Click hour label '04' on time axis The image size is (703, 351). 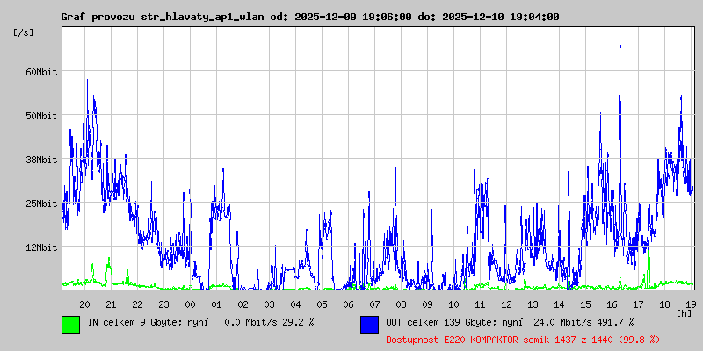coord(295,304)
